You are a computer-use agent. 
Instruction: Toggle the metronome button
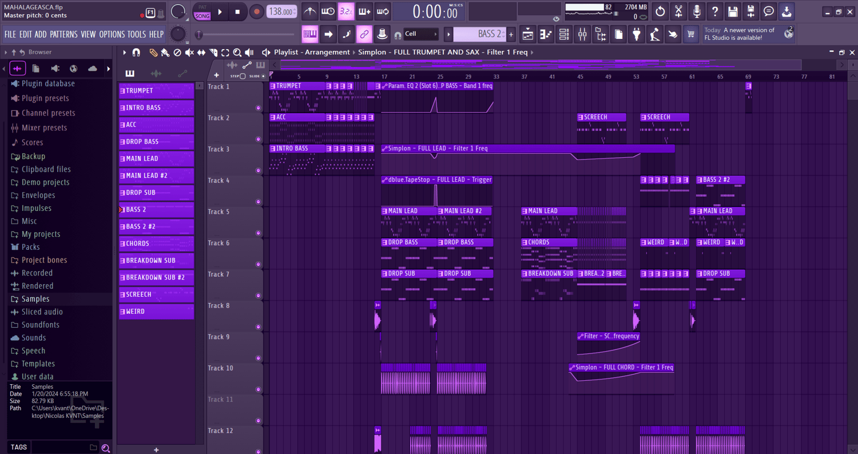[309, 11]
